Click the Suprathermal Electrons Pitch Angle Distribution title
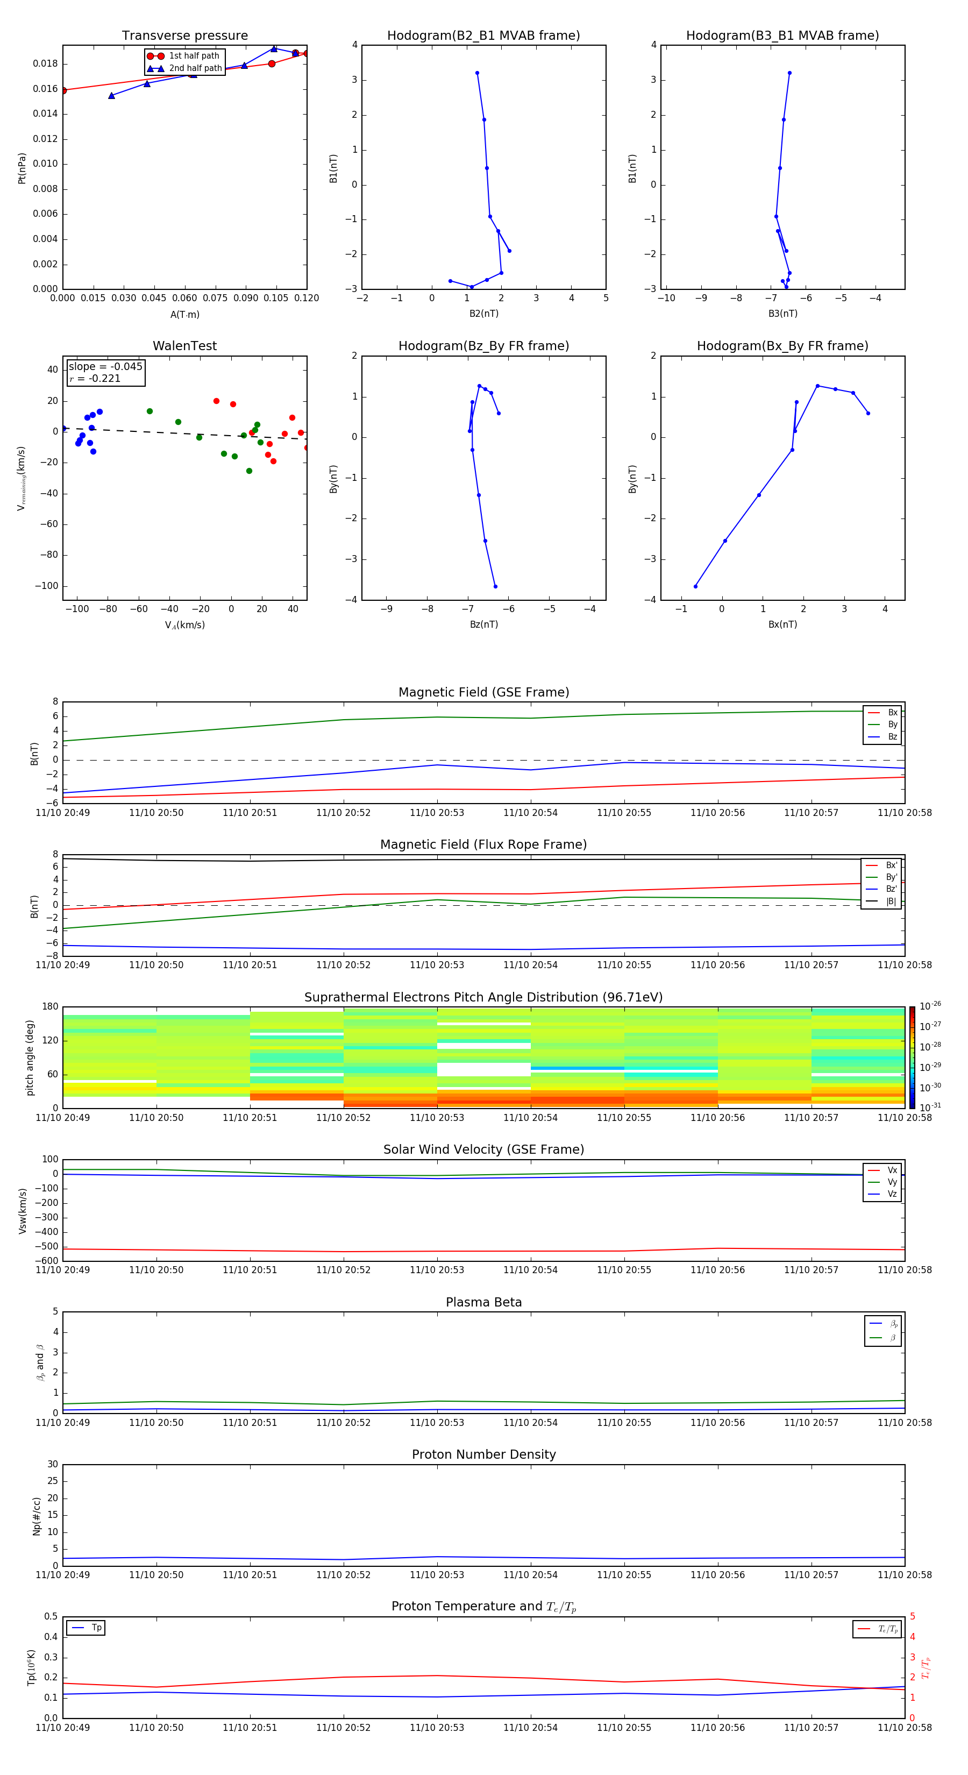This screenshot has width=968, height=1775. click(483, 998)
